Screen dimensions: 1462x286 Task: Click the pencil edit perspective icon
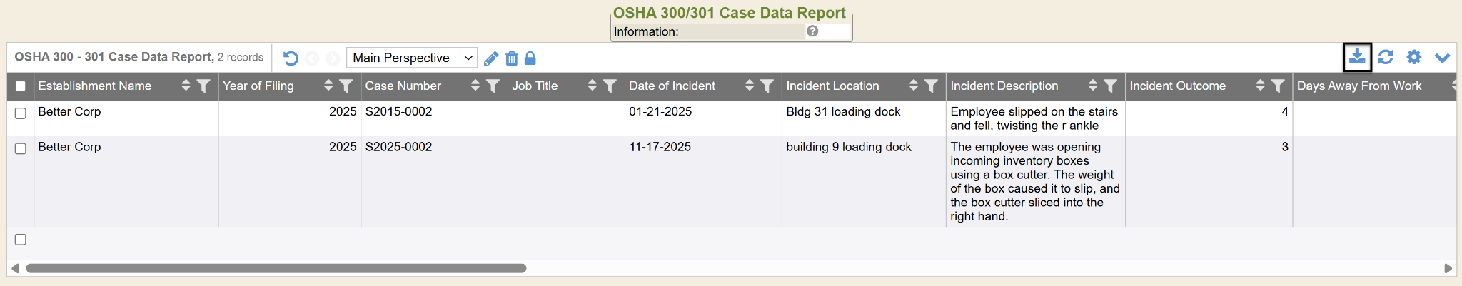click(491, 58)
